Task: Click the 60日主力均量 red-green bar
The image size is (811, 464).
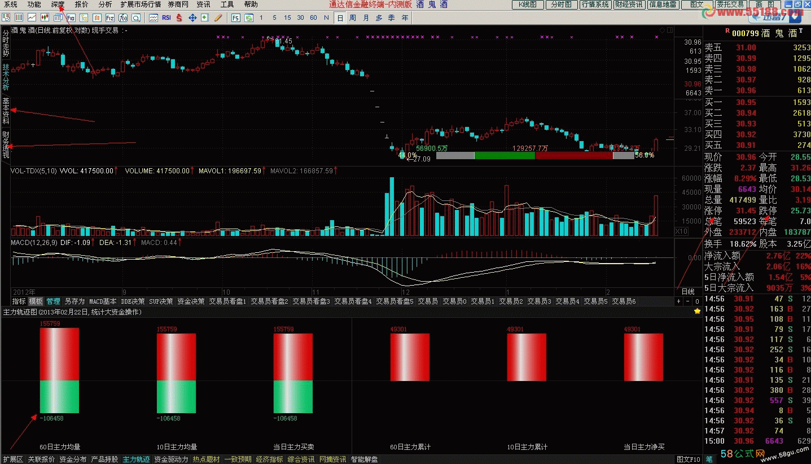Action: pyautogui.click(x=59, y=370)
